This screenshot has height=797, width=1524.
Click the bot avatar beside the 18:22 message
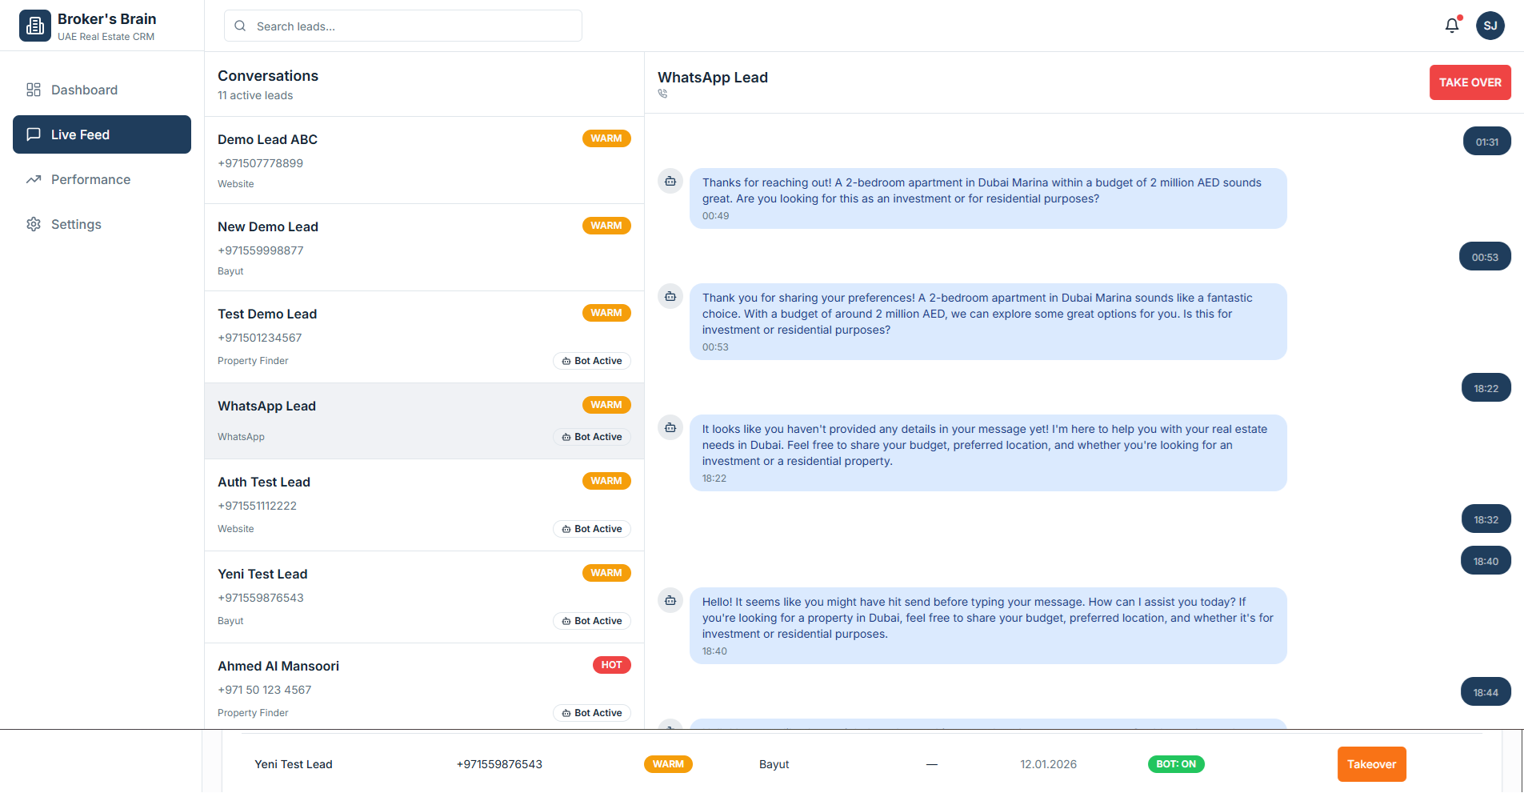pos(670,428)
